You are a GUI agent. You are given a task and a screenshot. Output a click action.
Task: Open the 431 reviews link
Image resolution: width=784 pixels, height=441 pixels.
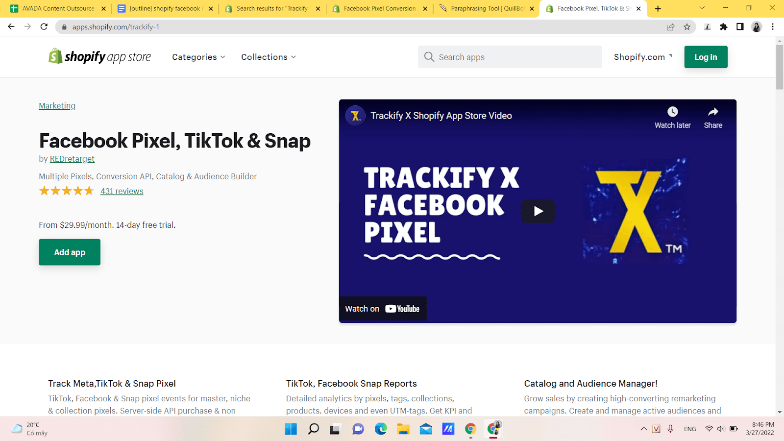122,191
